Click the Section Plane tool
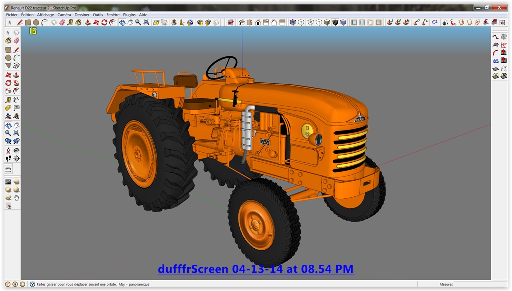Screen dimensions: 512x291 [x=16, y=158]
